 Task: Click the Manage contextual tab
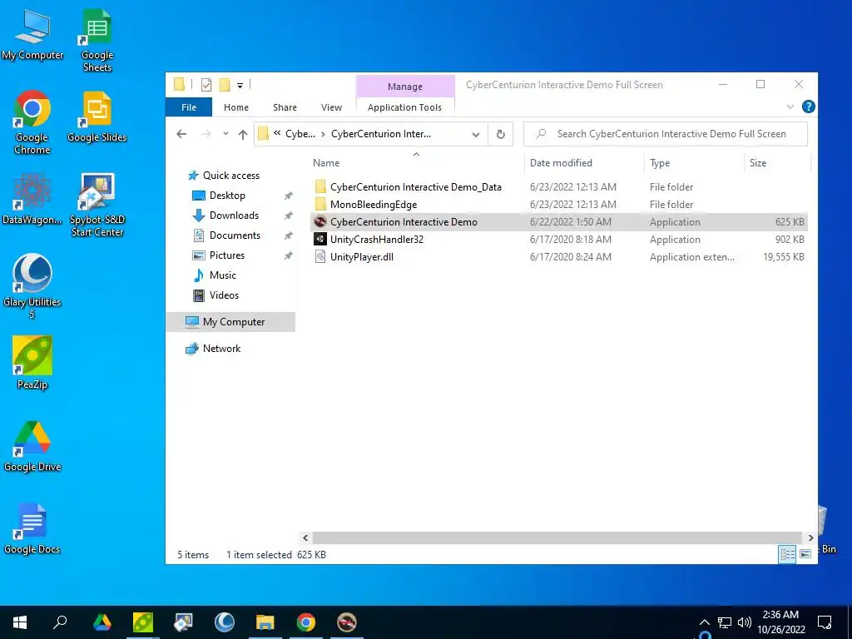click(x=405, y=87)
